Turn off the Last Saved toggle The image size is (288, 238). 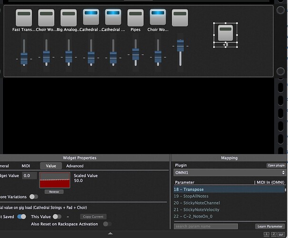21,216
